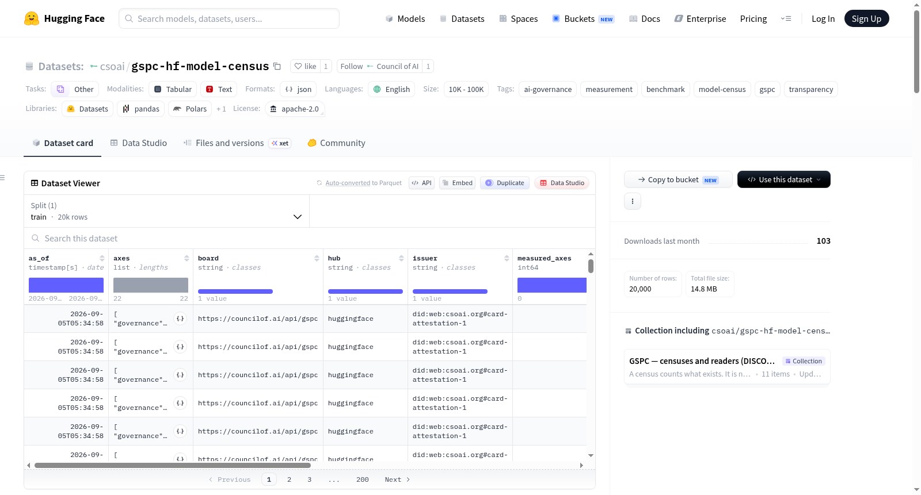Go to the Community tab
The width and height of the screenshot is (921, 495).
pos(337,143)
